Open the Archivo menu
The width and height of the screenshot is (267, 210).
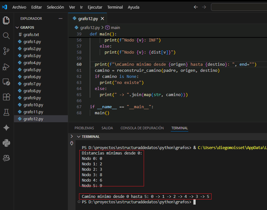coord(19,7)
